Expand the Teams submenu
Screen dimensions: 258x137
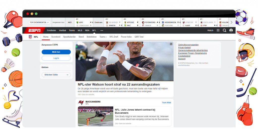pyautogui.click(x=103, y=37)
